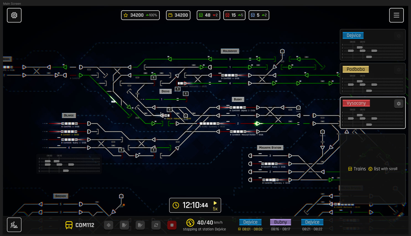
Task: Click the game clock icon
Action: tap(176, 205)
